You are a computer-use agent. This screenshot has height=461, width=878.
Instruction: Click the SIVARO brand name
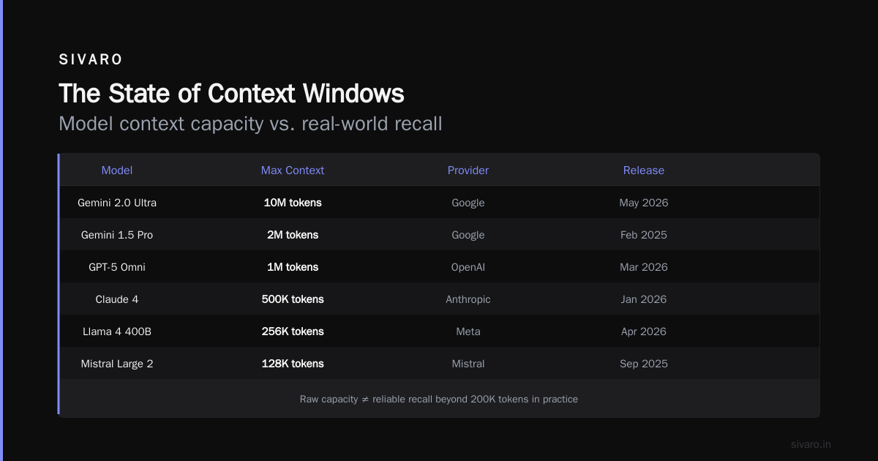[x=91, y=60]
